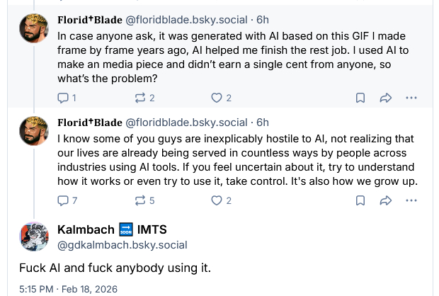Visit the @gdkalmbach.bsky.social handle link

coord(122,245)
